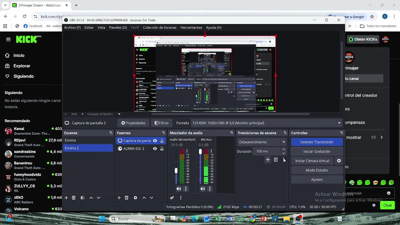Move source down in Fuentes toolbar

151,198
